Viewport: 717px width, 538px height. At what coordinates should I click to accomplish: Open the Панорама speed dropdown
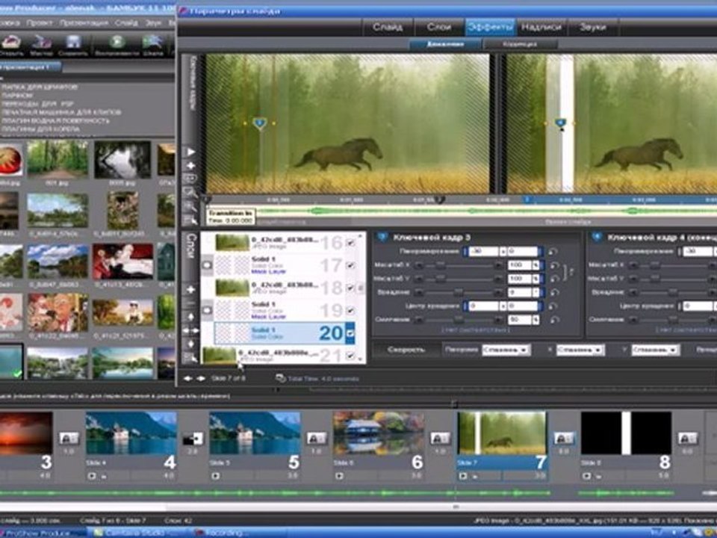tap(506, 350)
